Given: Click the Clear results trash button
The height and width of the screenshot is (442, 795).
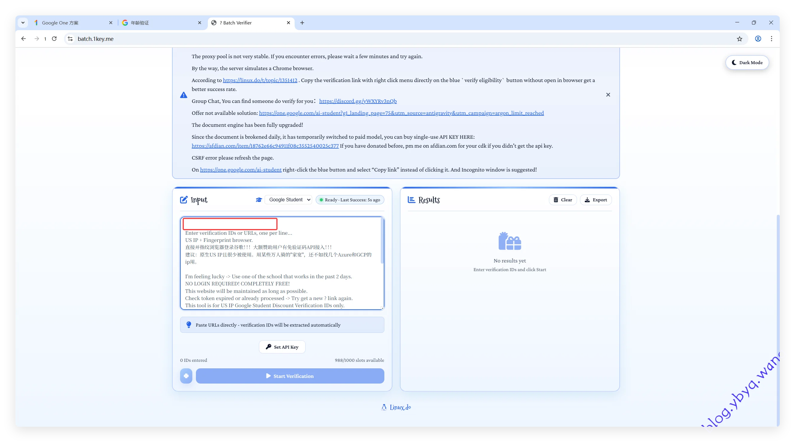Looking at the screenshot, I should pyautogui.click(x=563, y=200).
